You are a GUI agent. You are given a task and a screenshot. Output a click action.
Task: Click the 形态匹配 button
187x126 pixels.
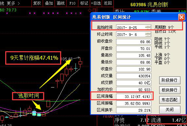(x=170, y=100)
